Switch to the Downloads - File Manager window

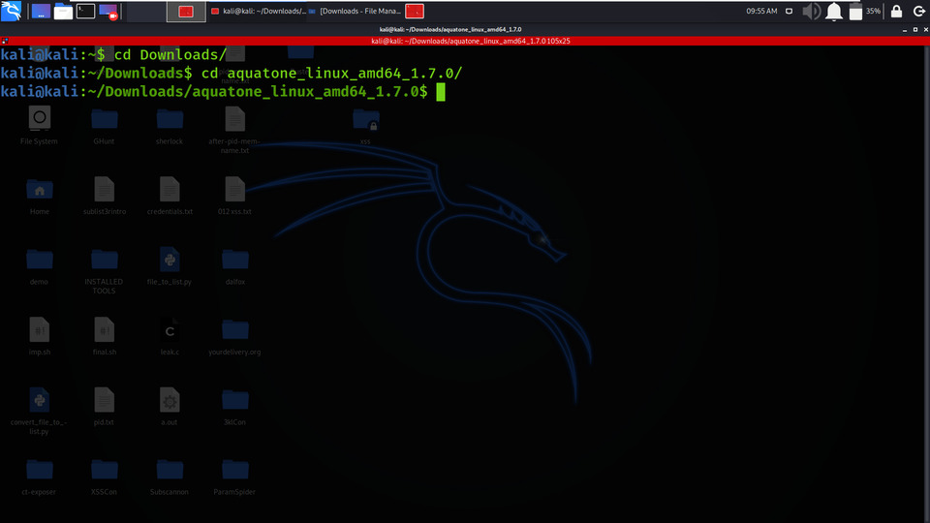pyautogui.click(x=355, y=12)
